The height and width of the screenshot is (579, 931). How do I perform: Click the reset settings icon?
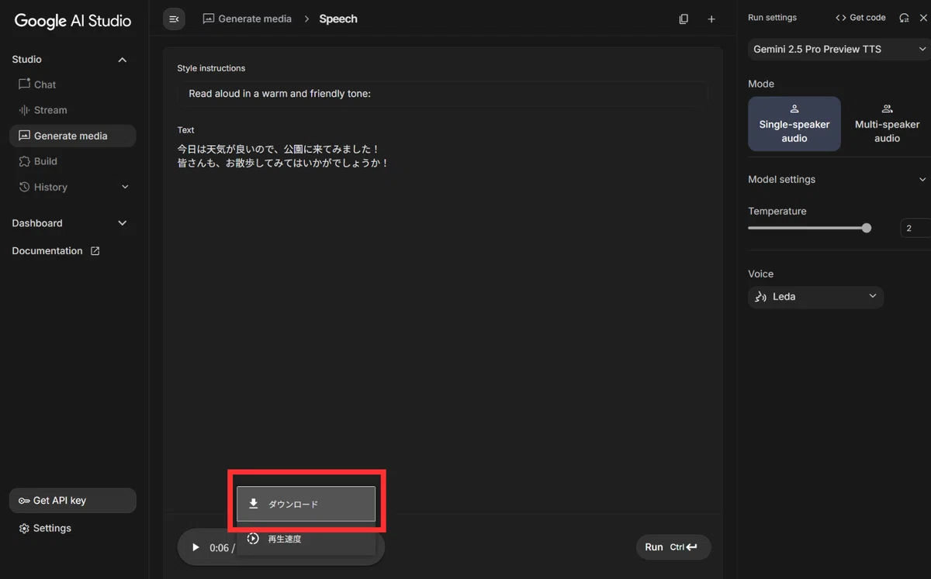point(904,17)
